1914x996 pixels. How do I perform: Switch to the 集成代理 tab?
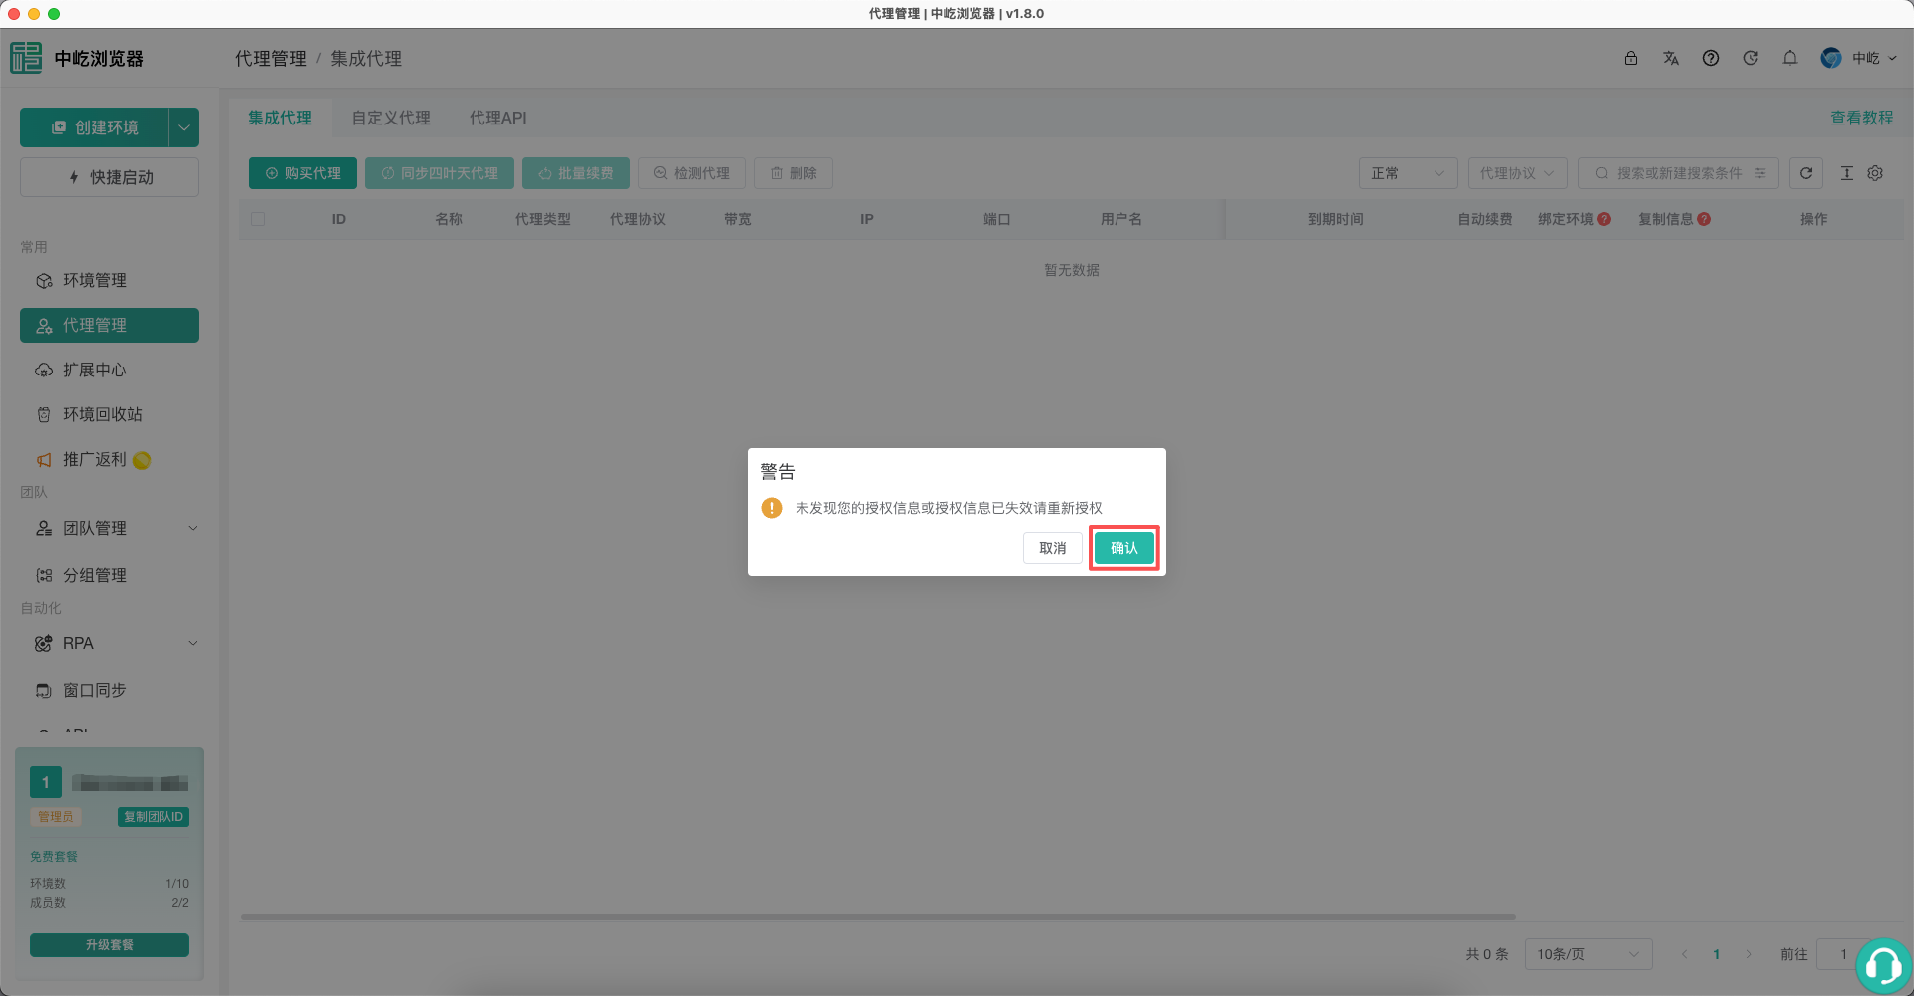click(x=280, y=118)
